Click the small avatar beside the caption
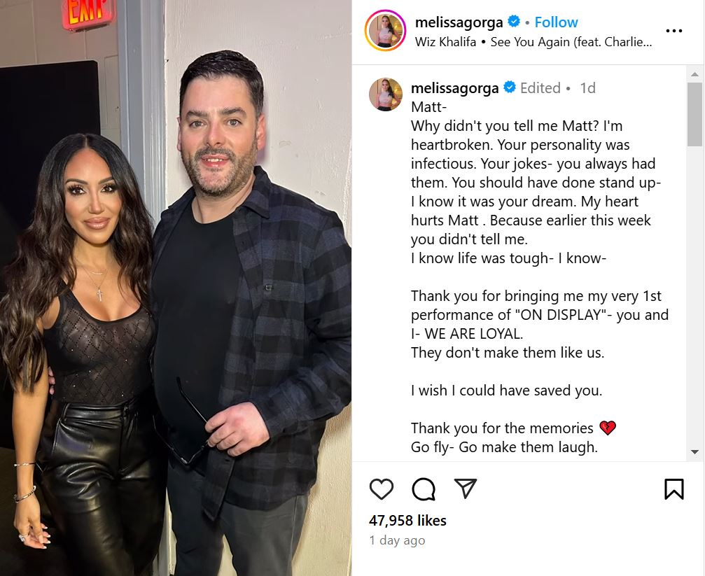Viewport: 705px width, 576px height. click(385, 94)
